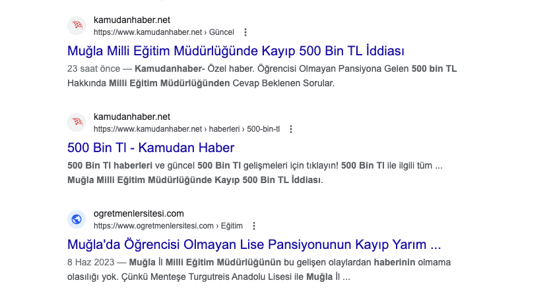
Task: Click the favicon beside the 500-bin-tl URL
Action: (77, 122)
